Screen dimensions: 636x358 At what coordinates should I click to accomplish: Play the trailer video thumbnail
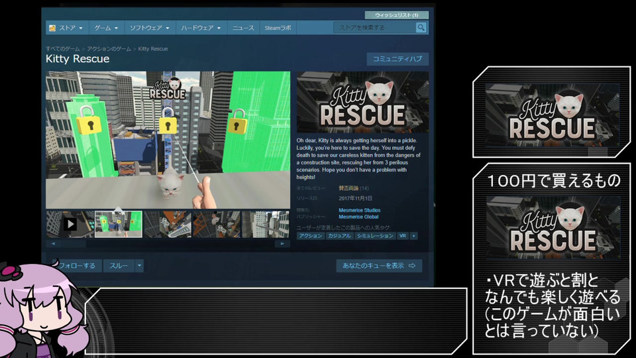(70, 224)
